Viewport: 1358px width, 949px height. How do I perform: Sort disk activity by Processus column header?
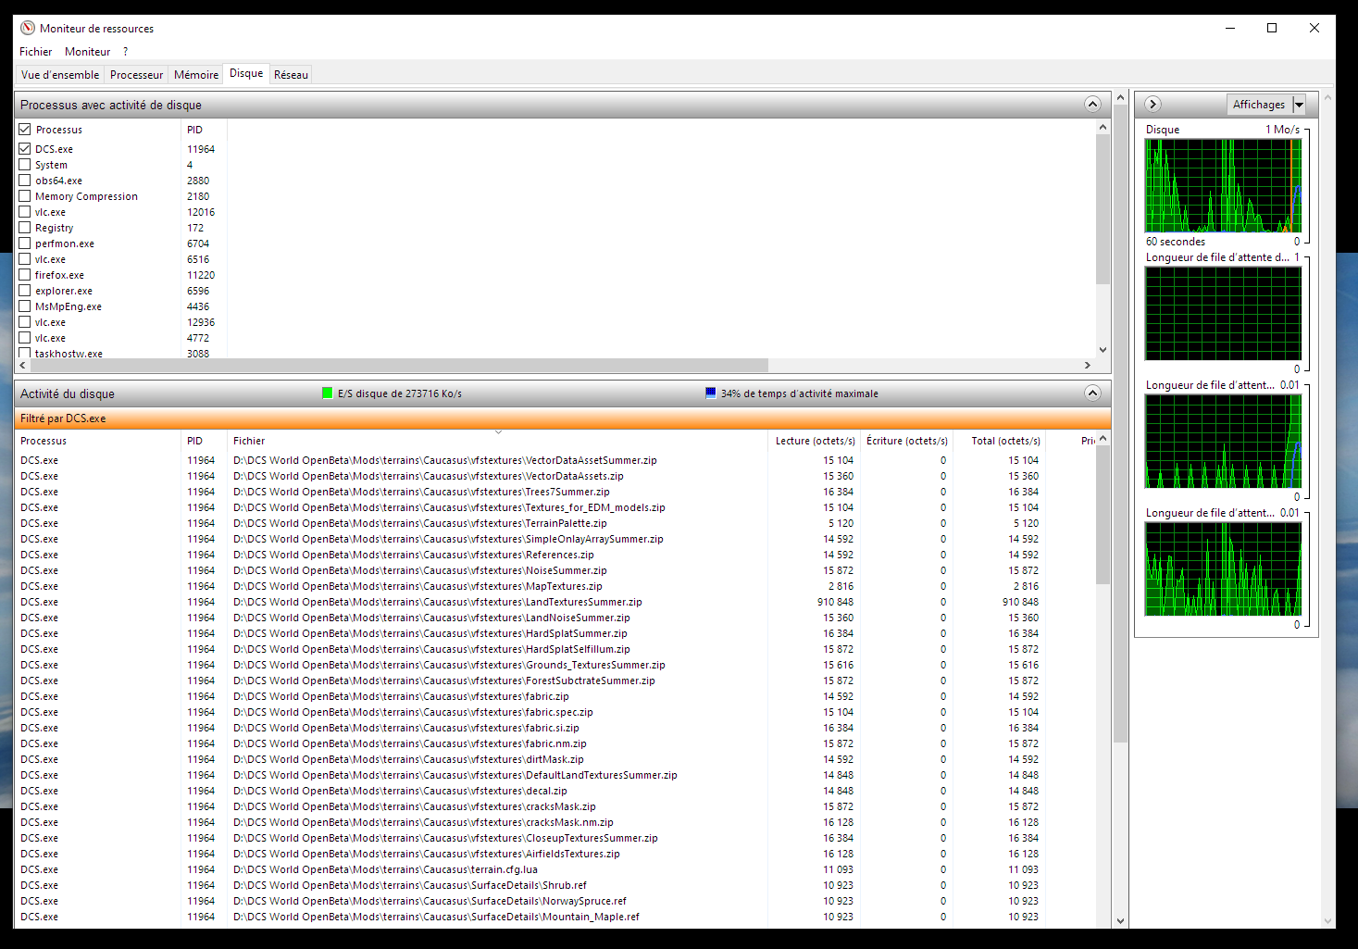(x=97, y=441)
